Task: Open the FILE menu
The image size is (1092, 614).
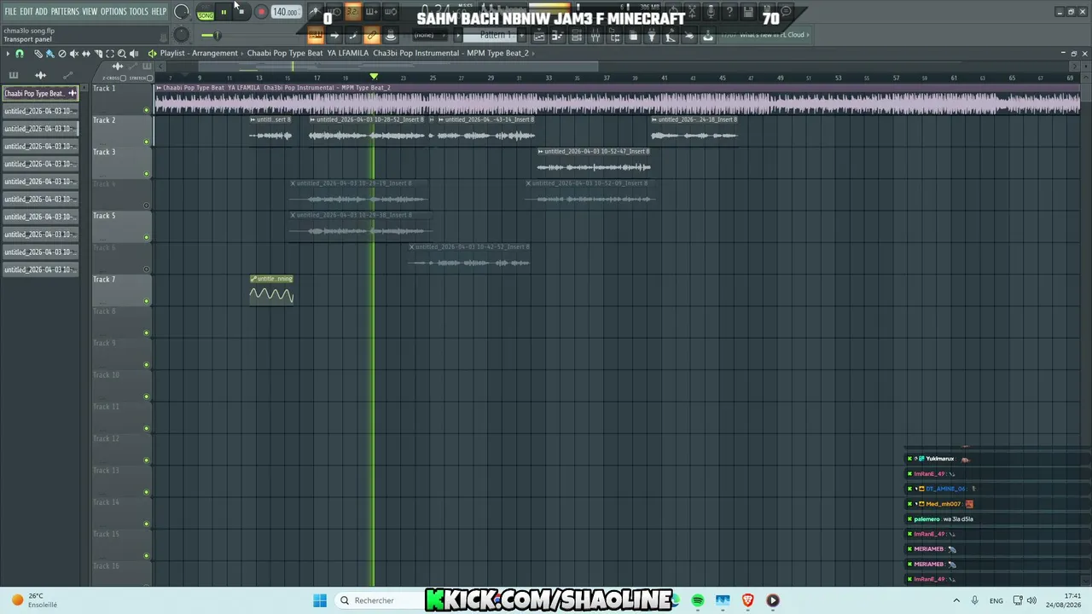Action: point(10,11)
